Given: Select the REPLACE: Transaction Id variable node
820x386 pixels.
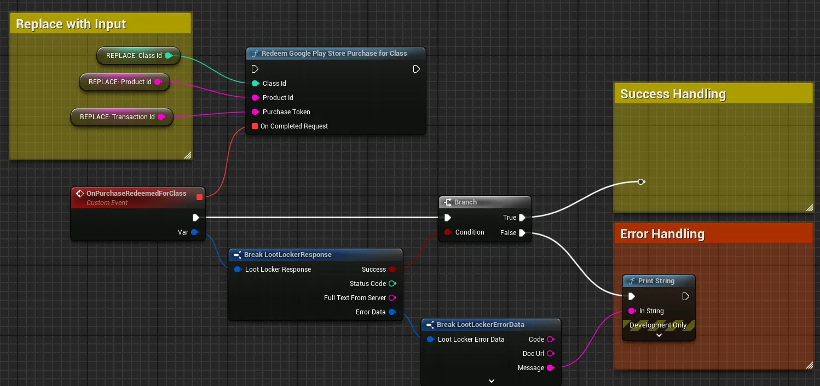Looking at the screenshot, I should 122,117.
